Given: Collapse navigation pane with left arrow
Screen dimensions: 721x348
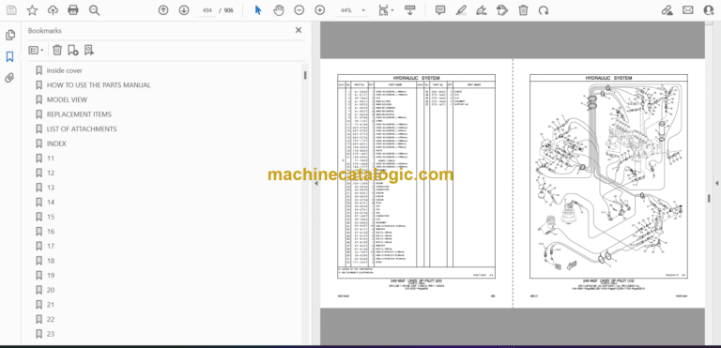Looking at the screenshot, I should (315, 184).
